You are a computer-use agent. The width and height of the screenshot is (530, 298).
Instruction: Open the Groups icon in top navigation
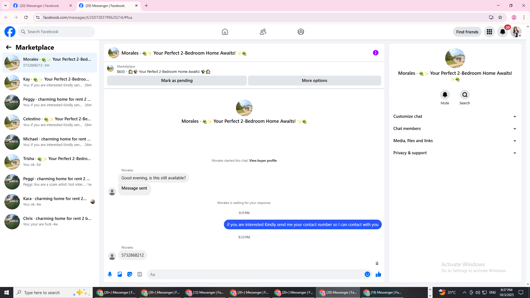[x=301, y=32]
